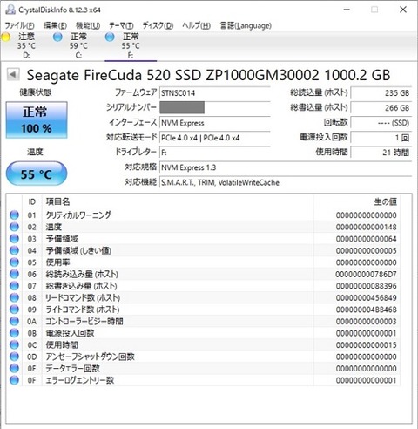Click status icon for row 05 使用率
The width and height of the screenshot is (418, 429).
pyautogui.click(x=14, y=262)
